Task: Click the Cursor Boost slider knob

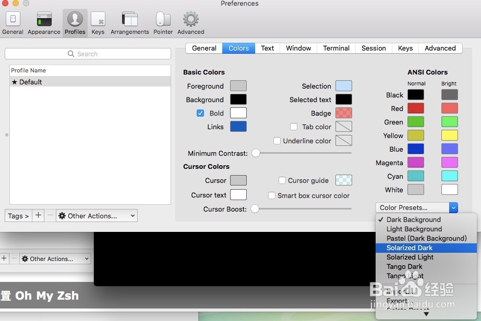Action: point(255,208)
